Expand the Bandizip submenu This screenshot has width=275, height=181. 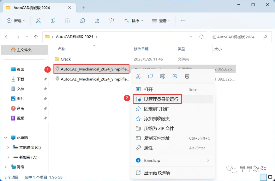208,160
